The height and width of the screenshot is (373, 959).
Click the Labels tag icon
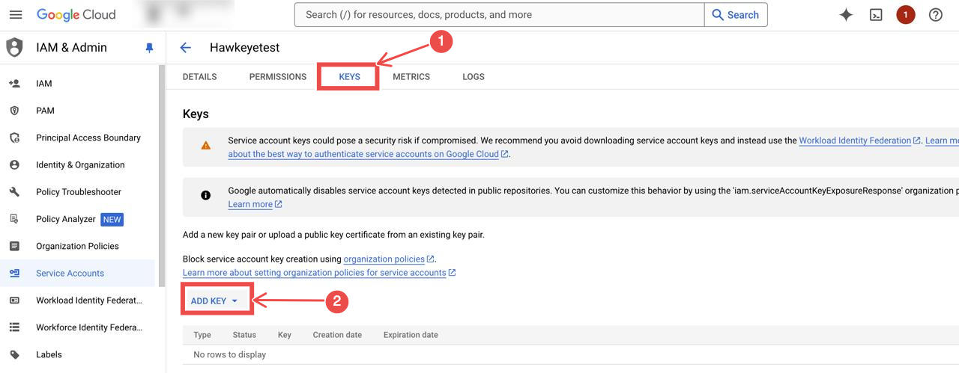click(14, 354)
